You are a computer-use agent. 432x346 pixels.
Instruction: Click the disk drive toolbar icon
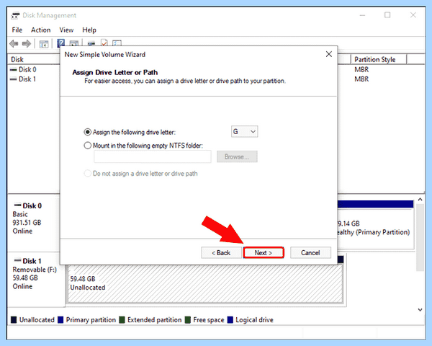coord(91,43)
